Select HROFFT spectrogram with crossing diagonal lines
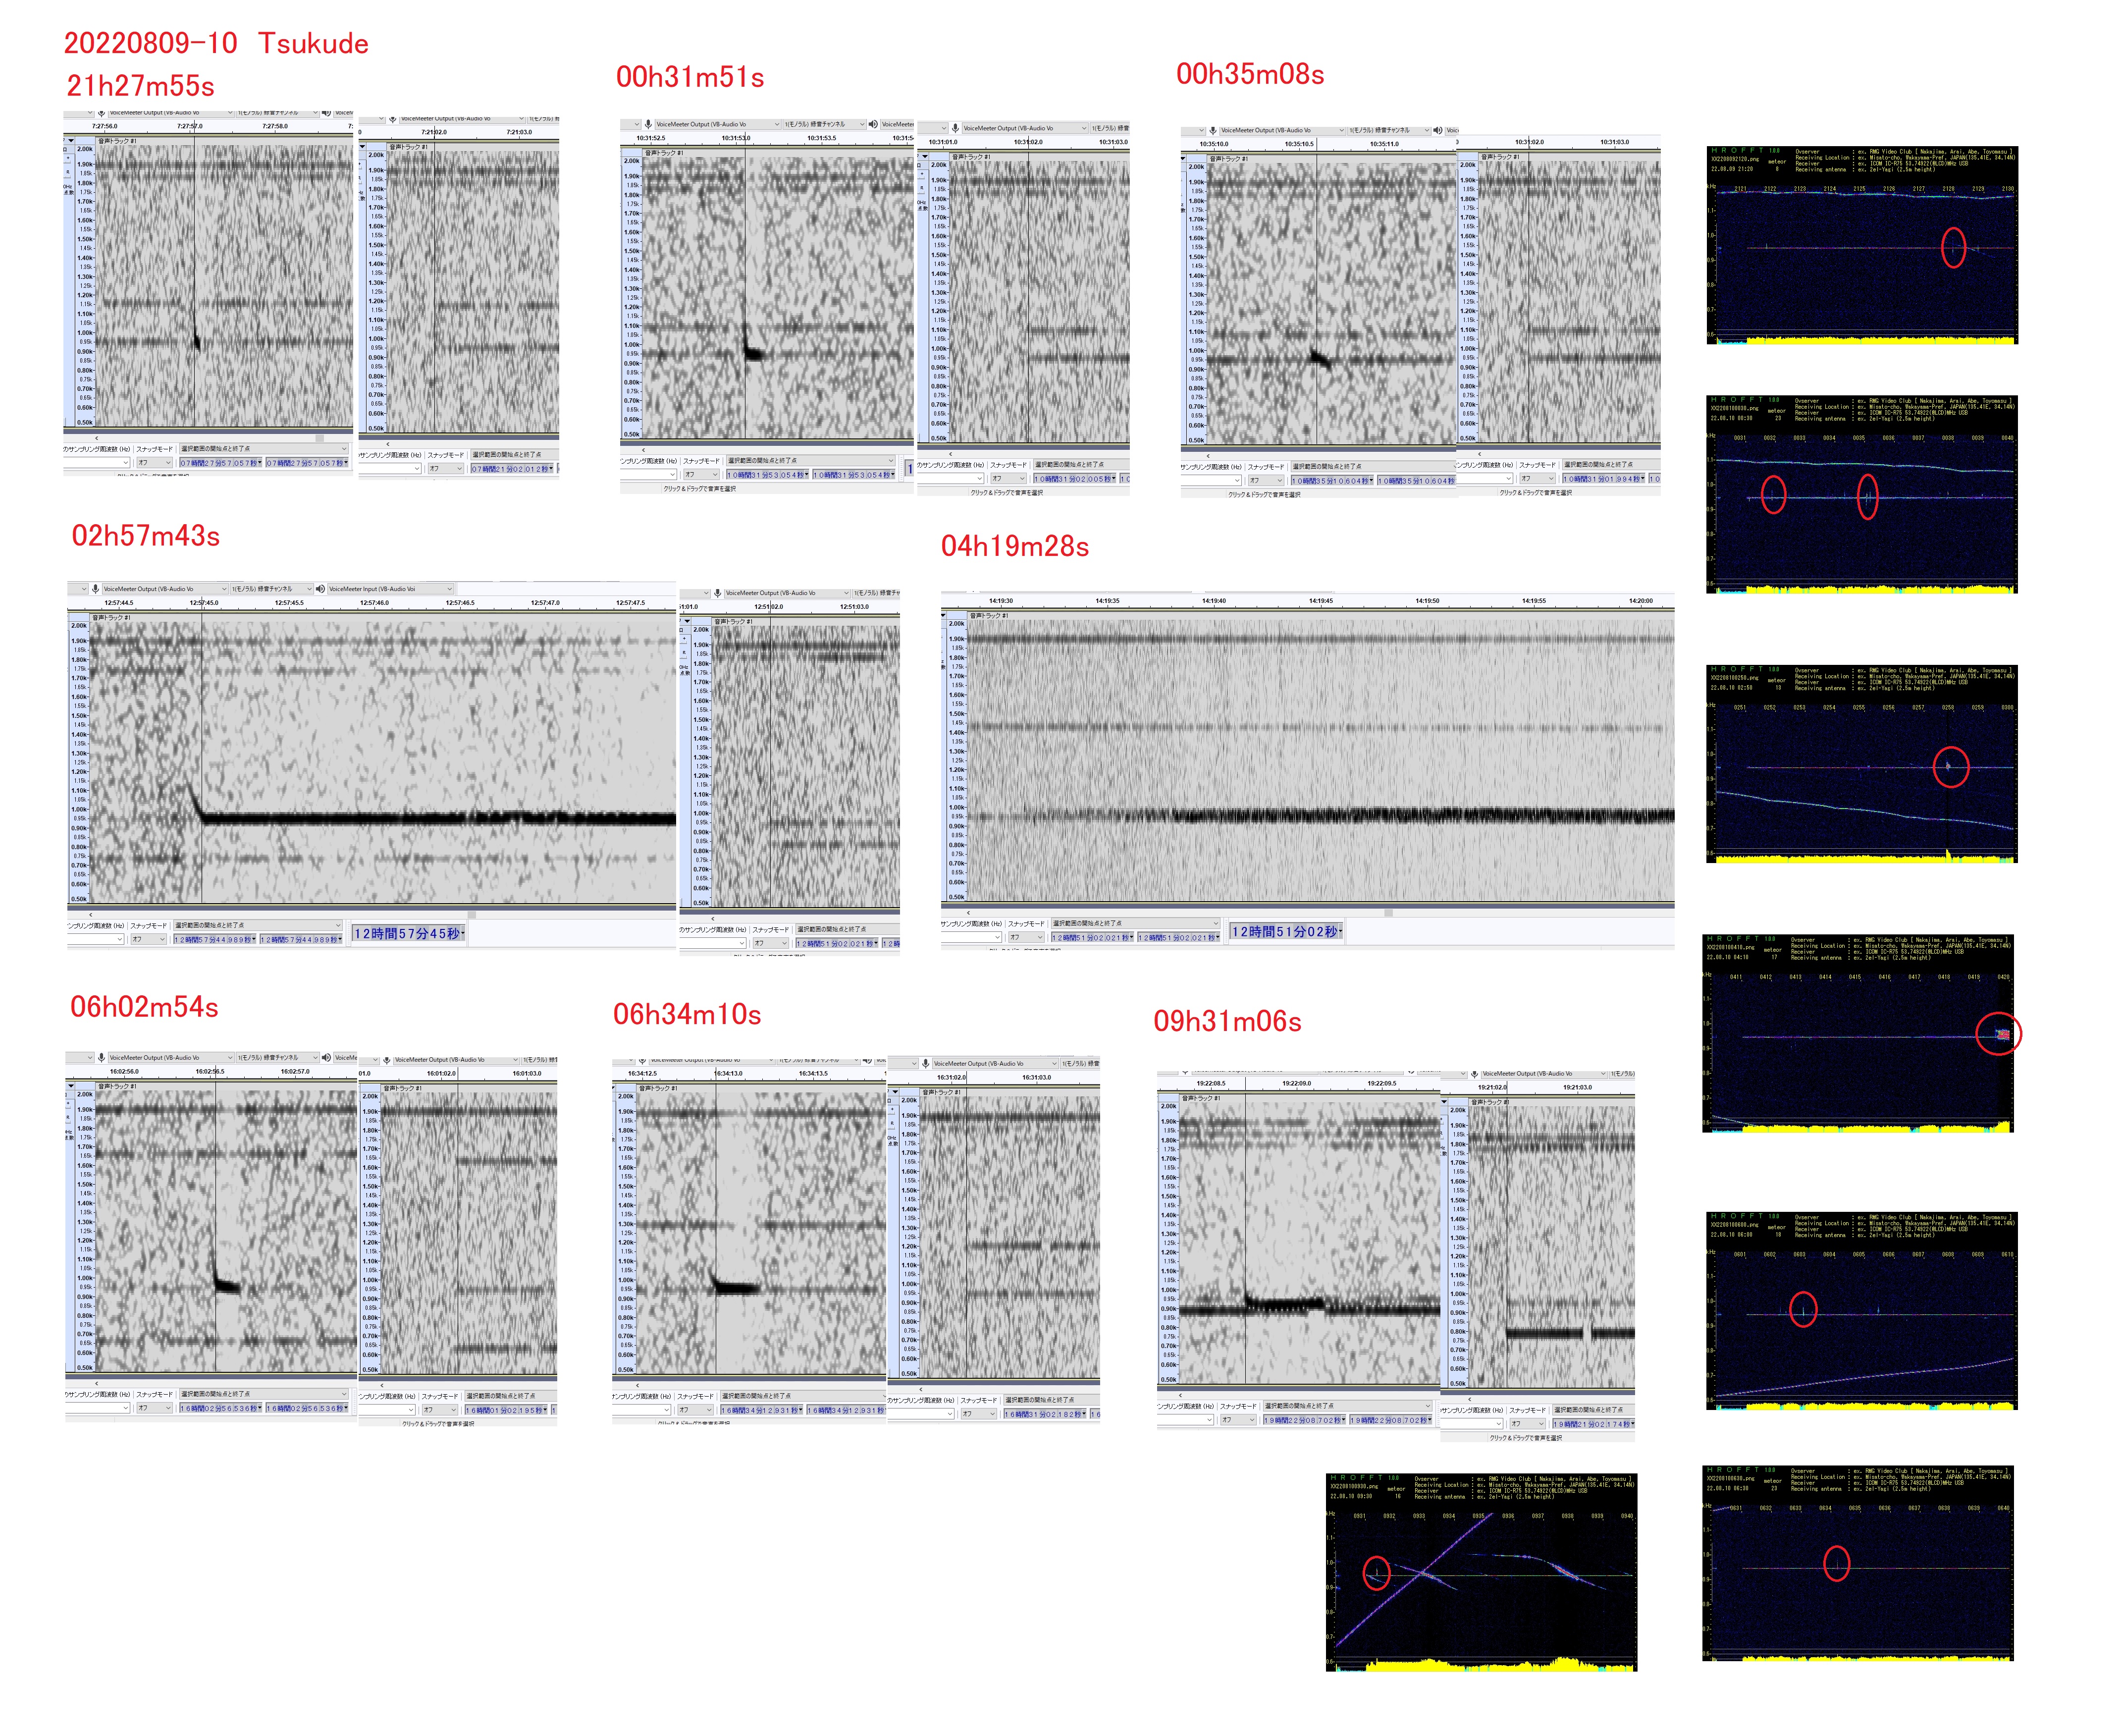The height and width of the screenshot is (1736, 2120). click(1482, 1571)
